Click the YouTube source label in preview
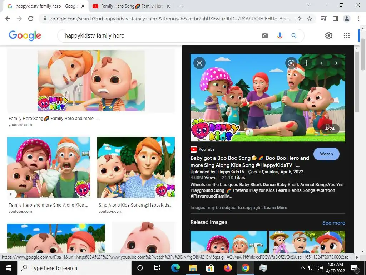 pos(203,149)
